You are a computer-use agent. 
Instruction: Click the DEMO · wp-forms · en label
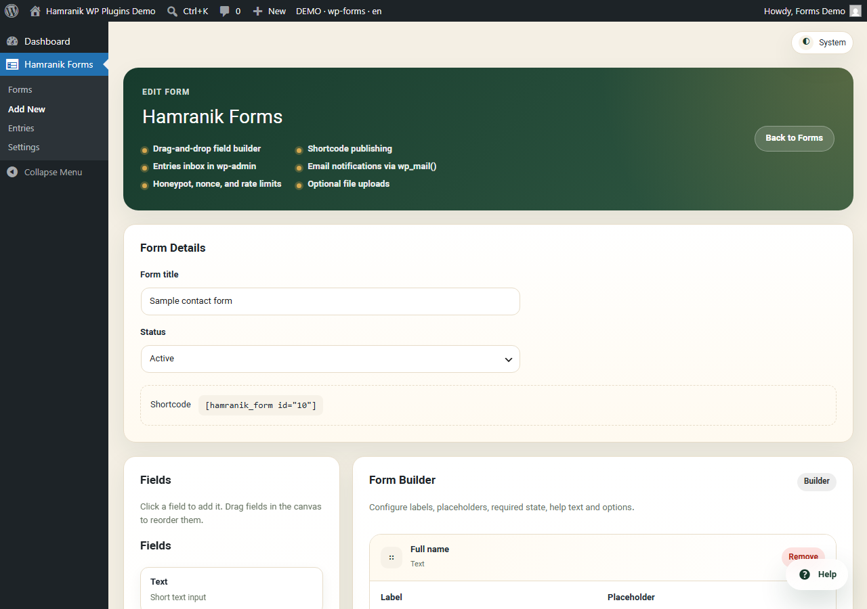click(339, 11)
